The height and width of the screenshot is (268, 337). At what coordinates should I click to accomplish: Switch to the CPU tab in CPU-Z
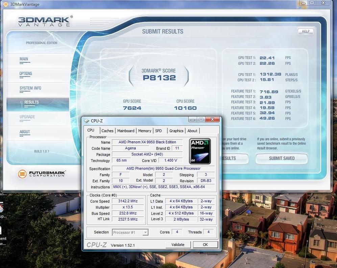pyautogui.click(x=91, y=130)
